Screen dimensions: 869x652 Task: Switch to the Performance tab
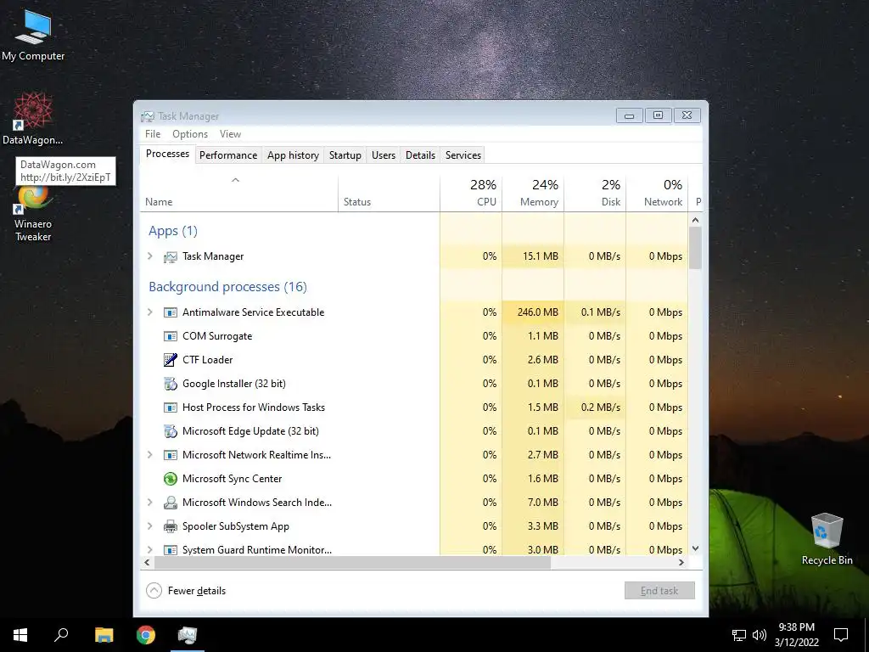click(x=228, y=155)
